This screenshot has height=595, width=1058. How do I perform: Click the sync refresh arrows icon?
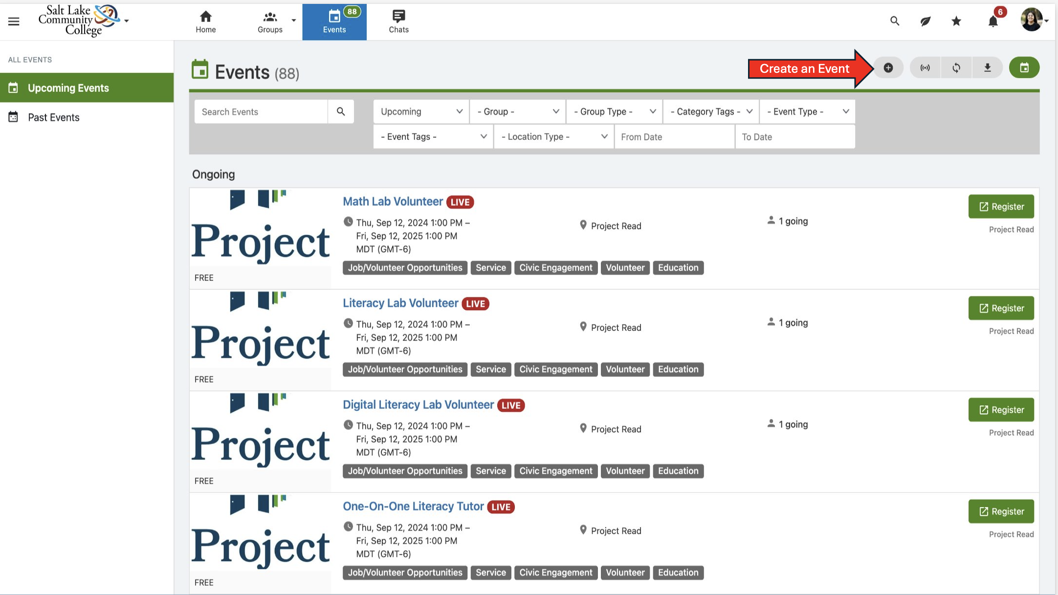pos(956,68)
